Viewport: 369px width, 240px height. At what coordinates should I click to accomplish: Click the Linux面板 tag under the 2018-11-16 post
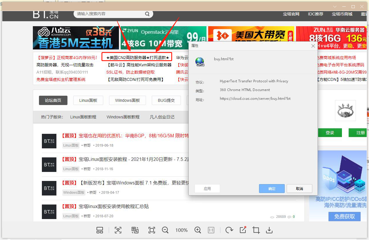(71, 169)
